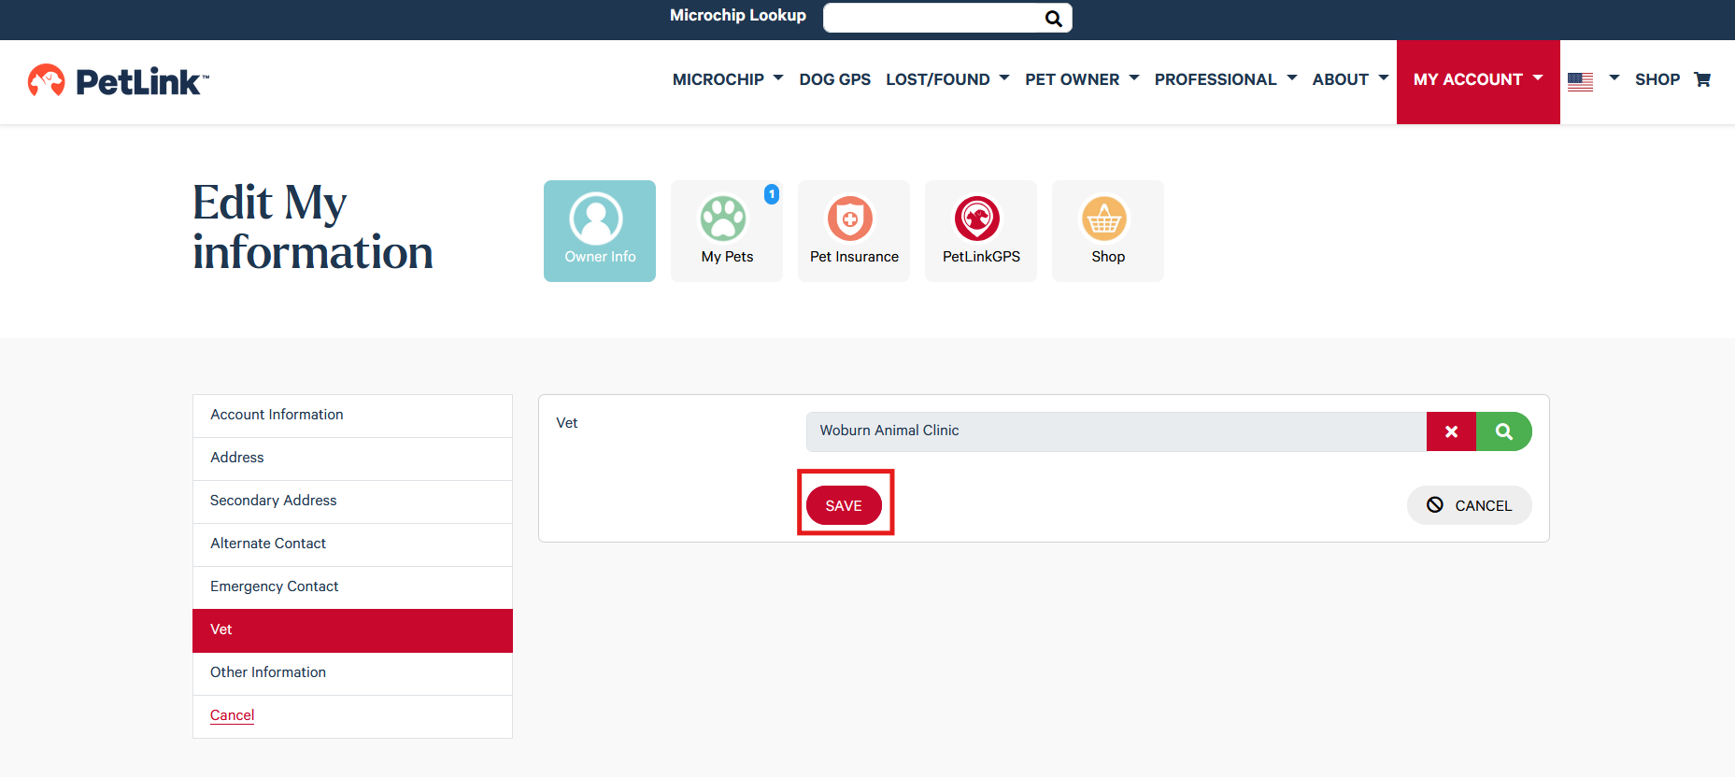Image resolution: width=1735 pixels, height=777 pixels.
Task: Click the PetLink logo
Action: click(x=119, y=81)
